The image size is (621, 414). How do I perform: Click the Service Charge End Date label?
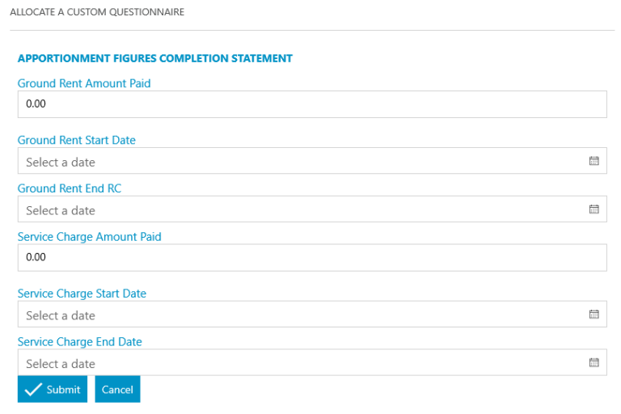pyautogui.click(x=79, y=342)
